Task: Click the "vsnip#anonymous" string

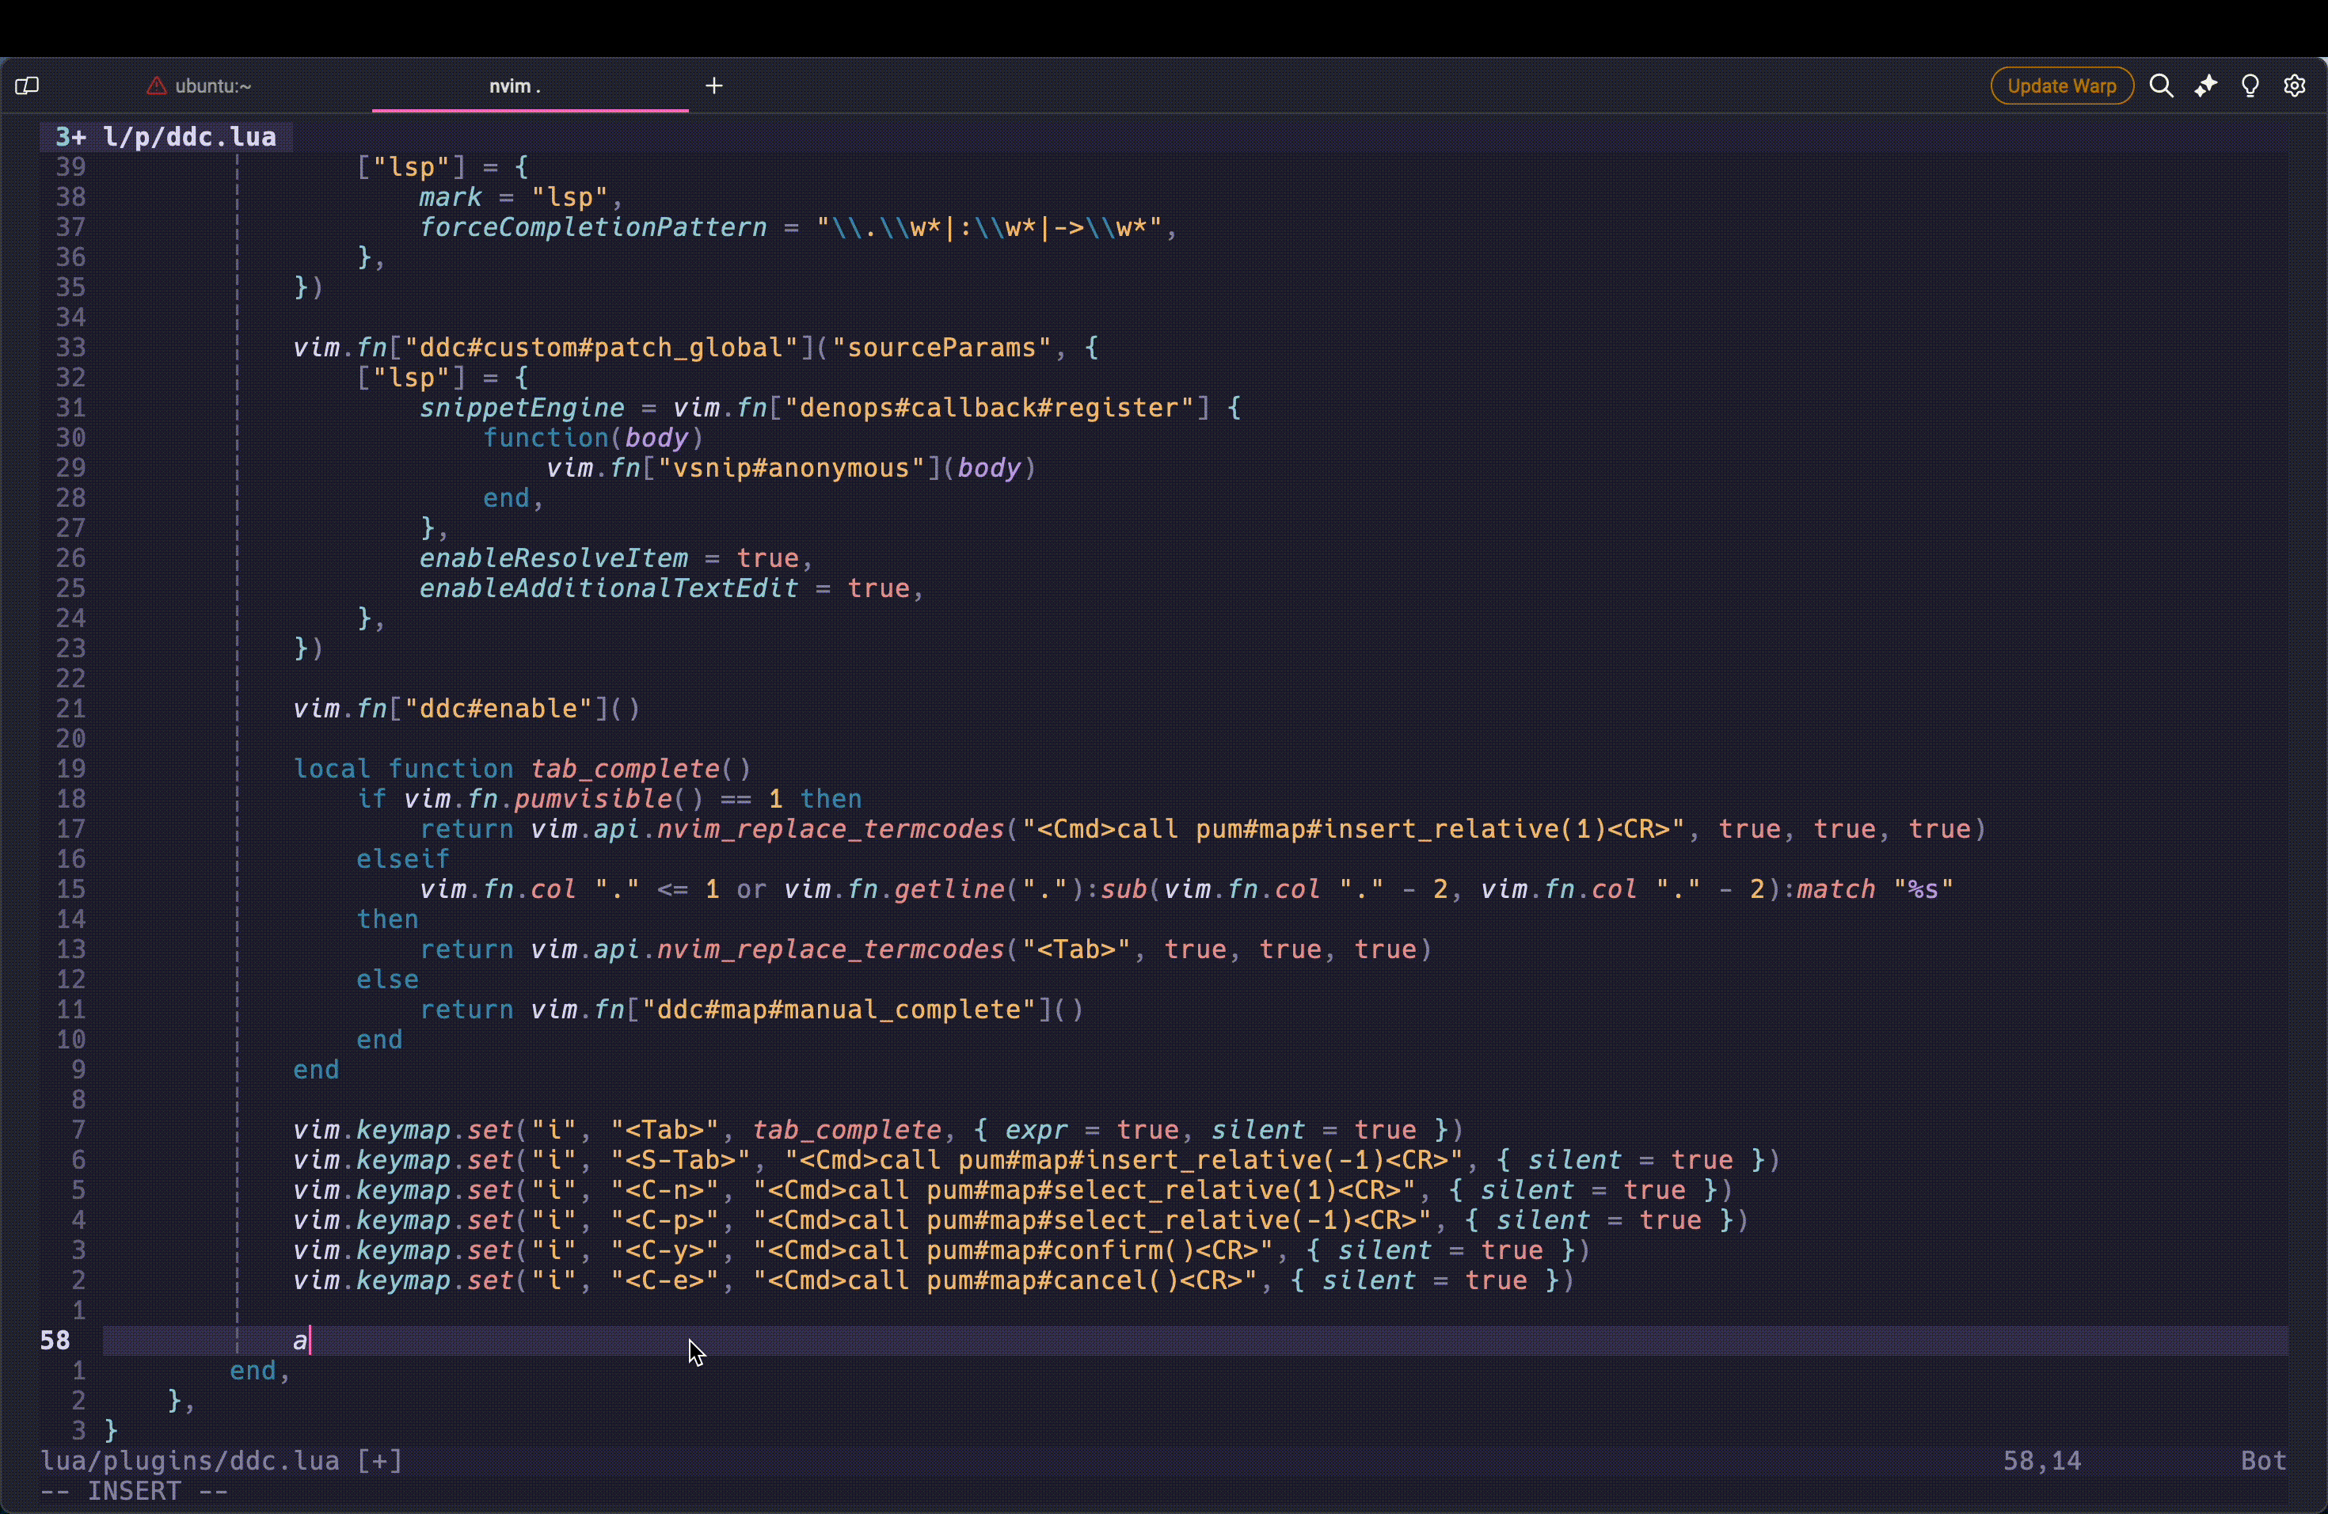Action: [791, 469]
